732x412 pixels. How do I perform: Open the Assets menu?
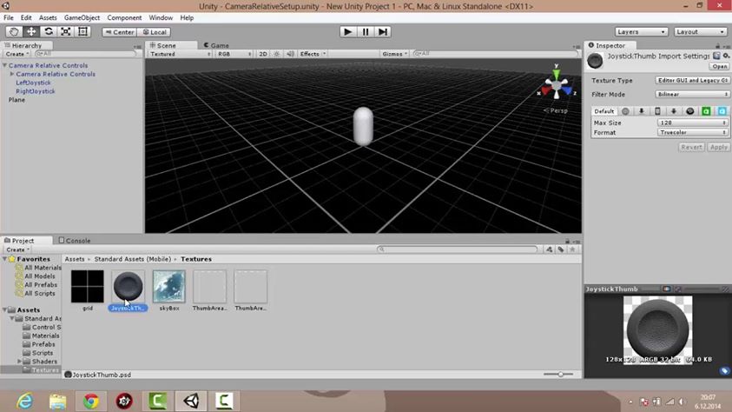[x=48, y=17]
